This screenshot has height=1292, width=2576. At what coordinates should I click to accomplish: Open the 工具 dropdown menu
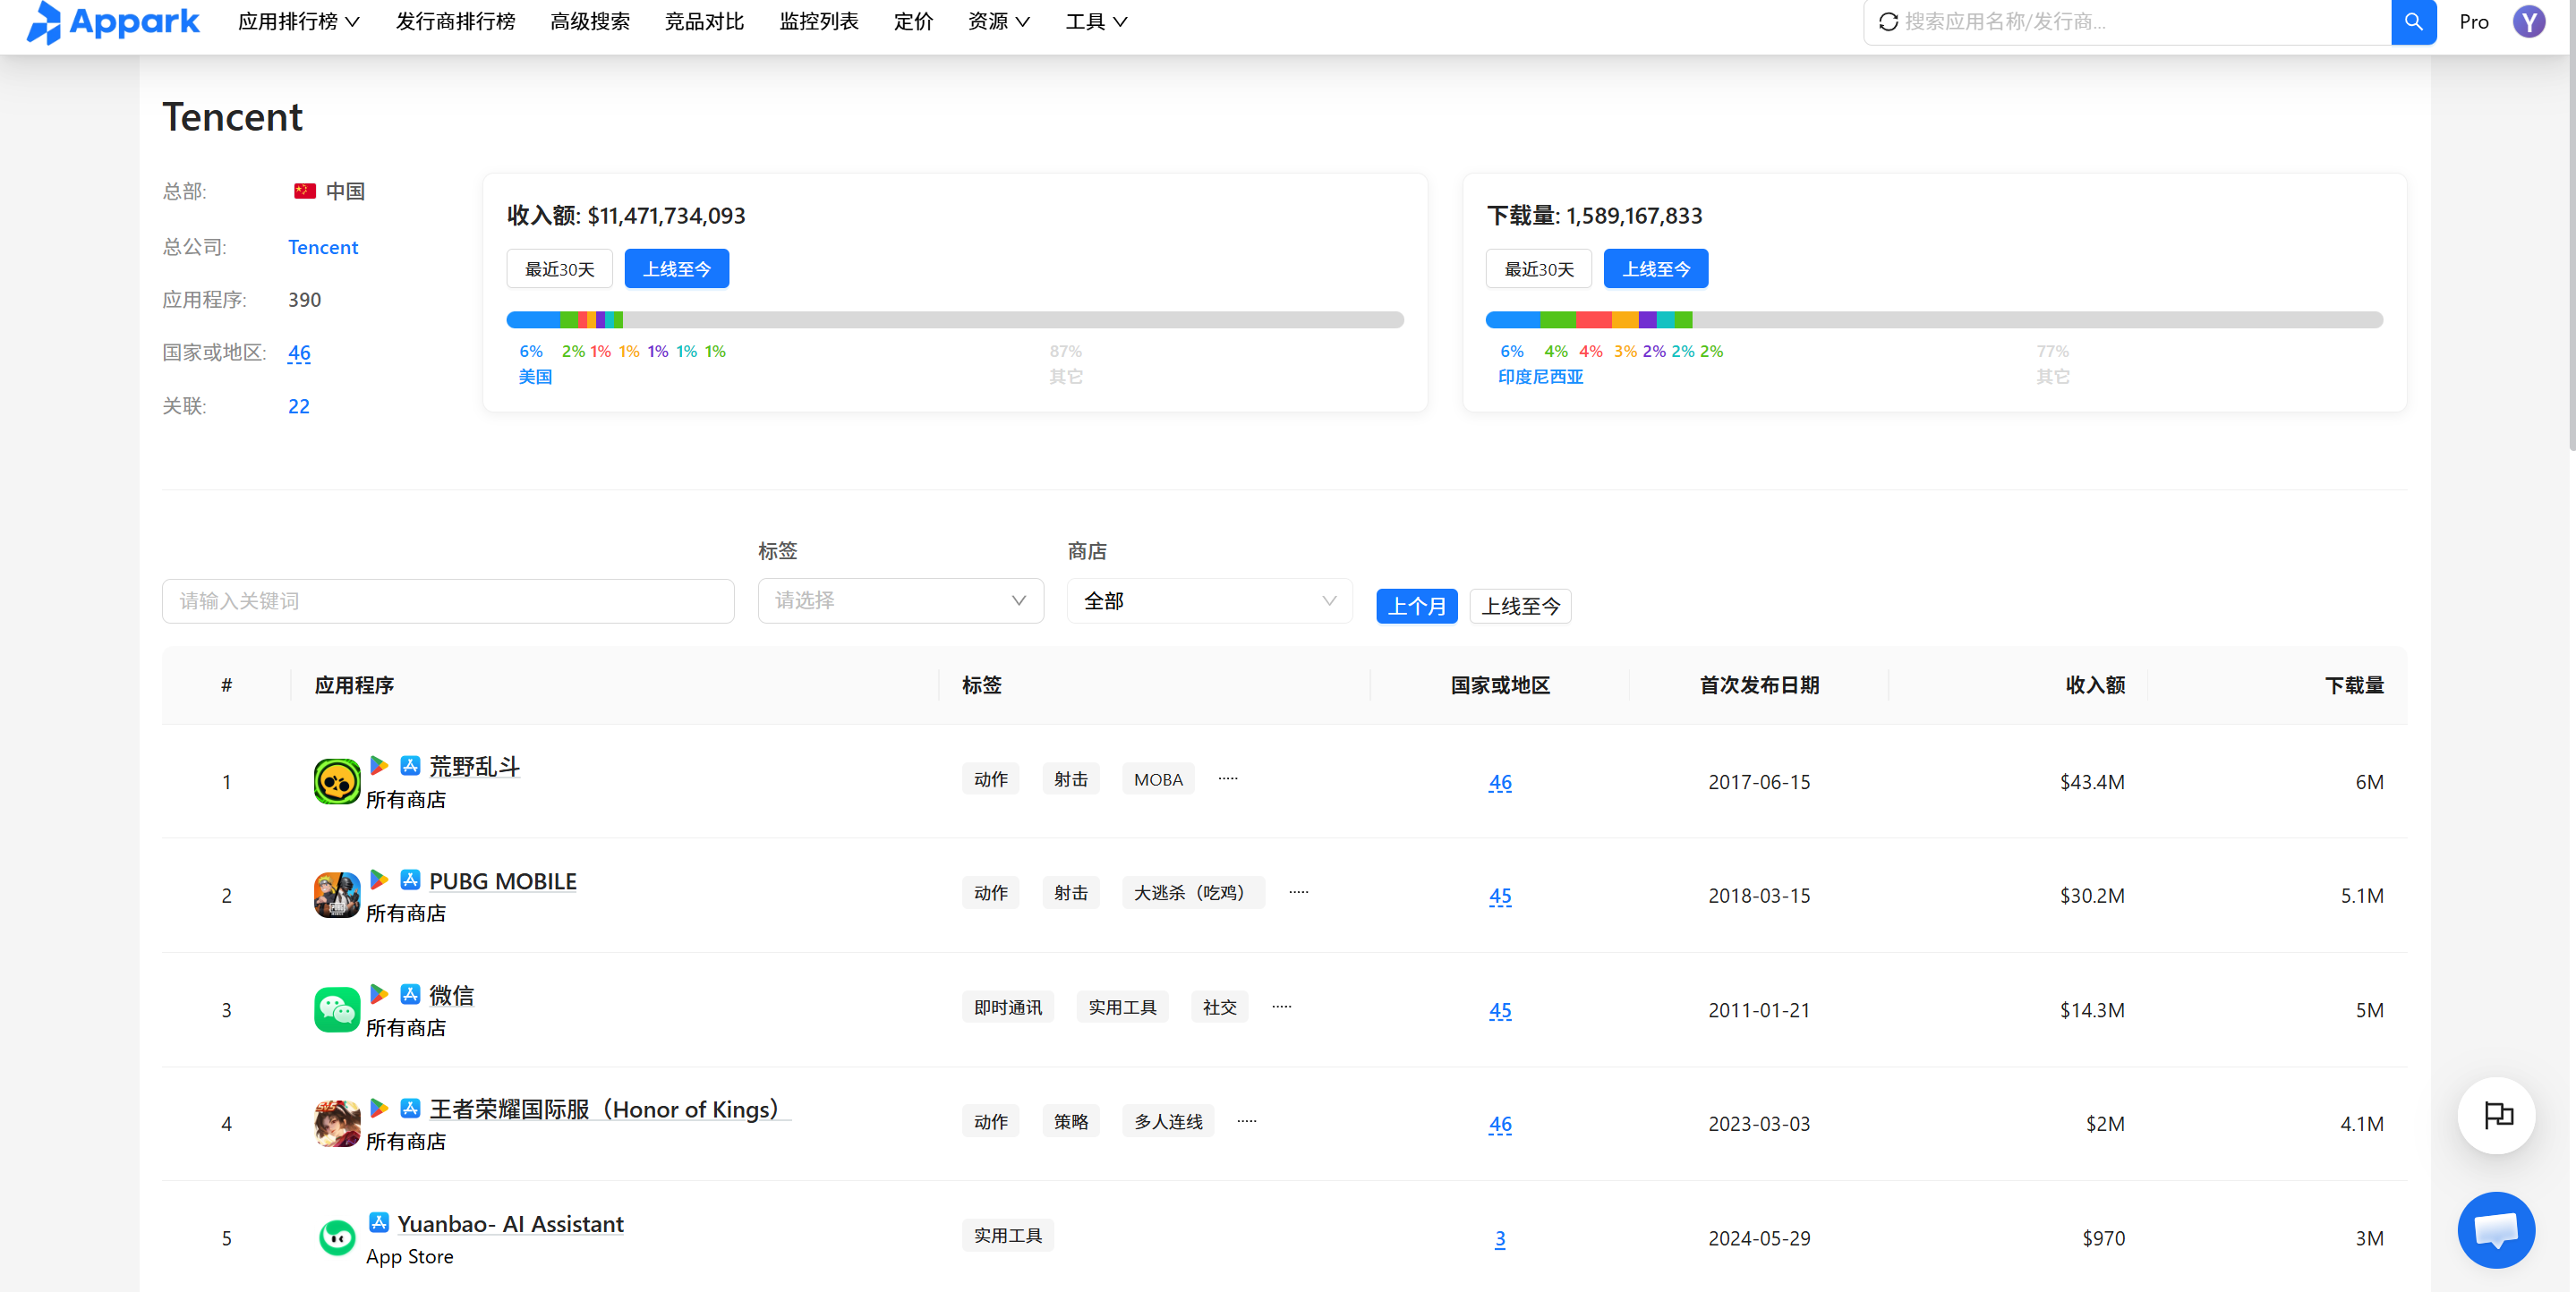click(x=1096, y=21)
